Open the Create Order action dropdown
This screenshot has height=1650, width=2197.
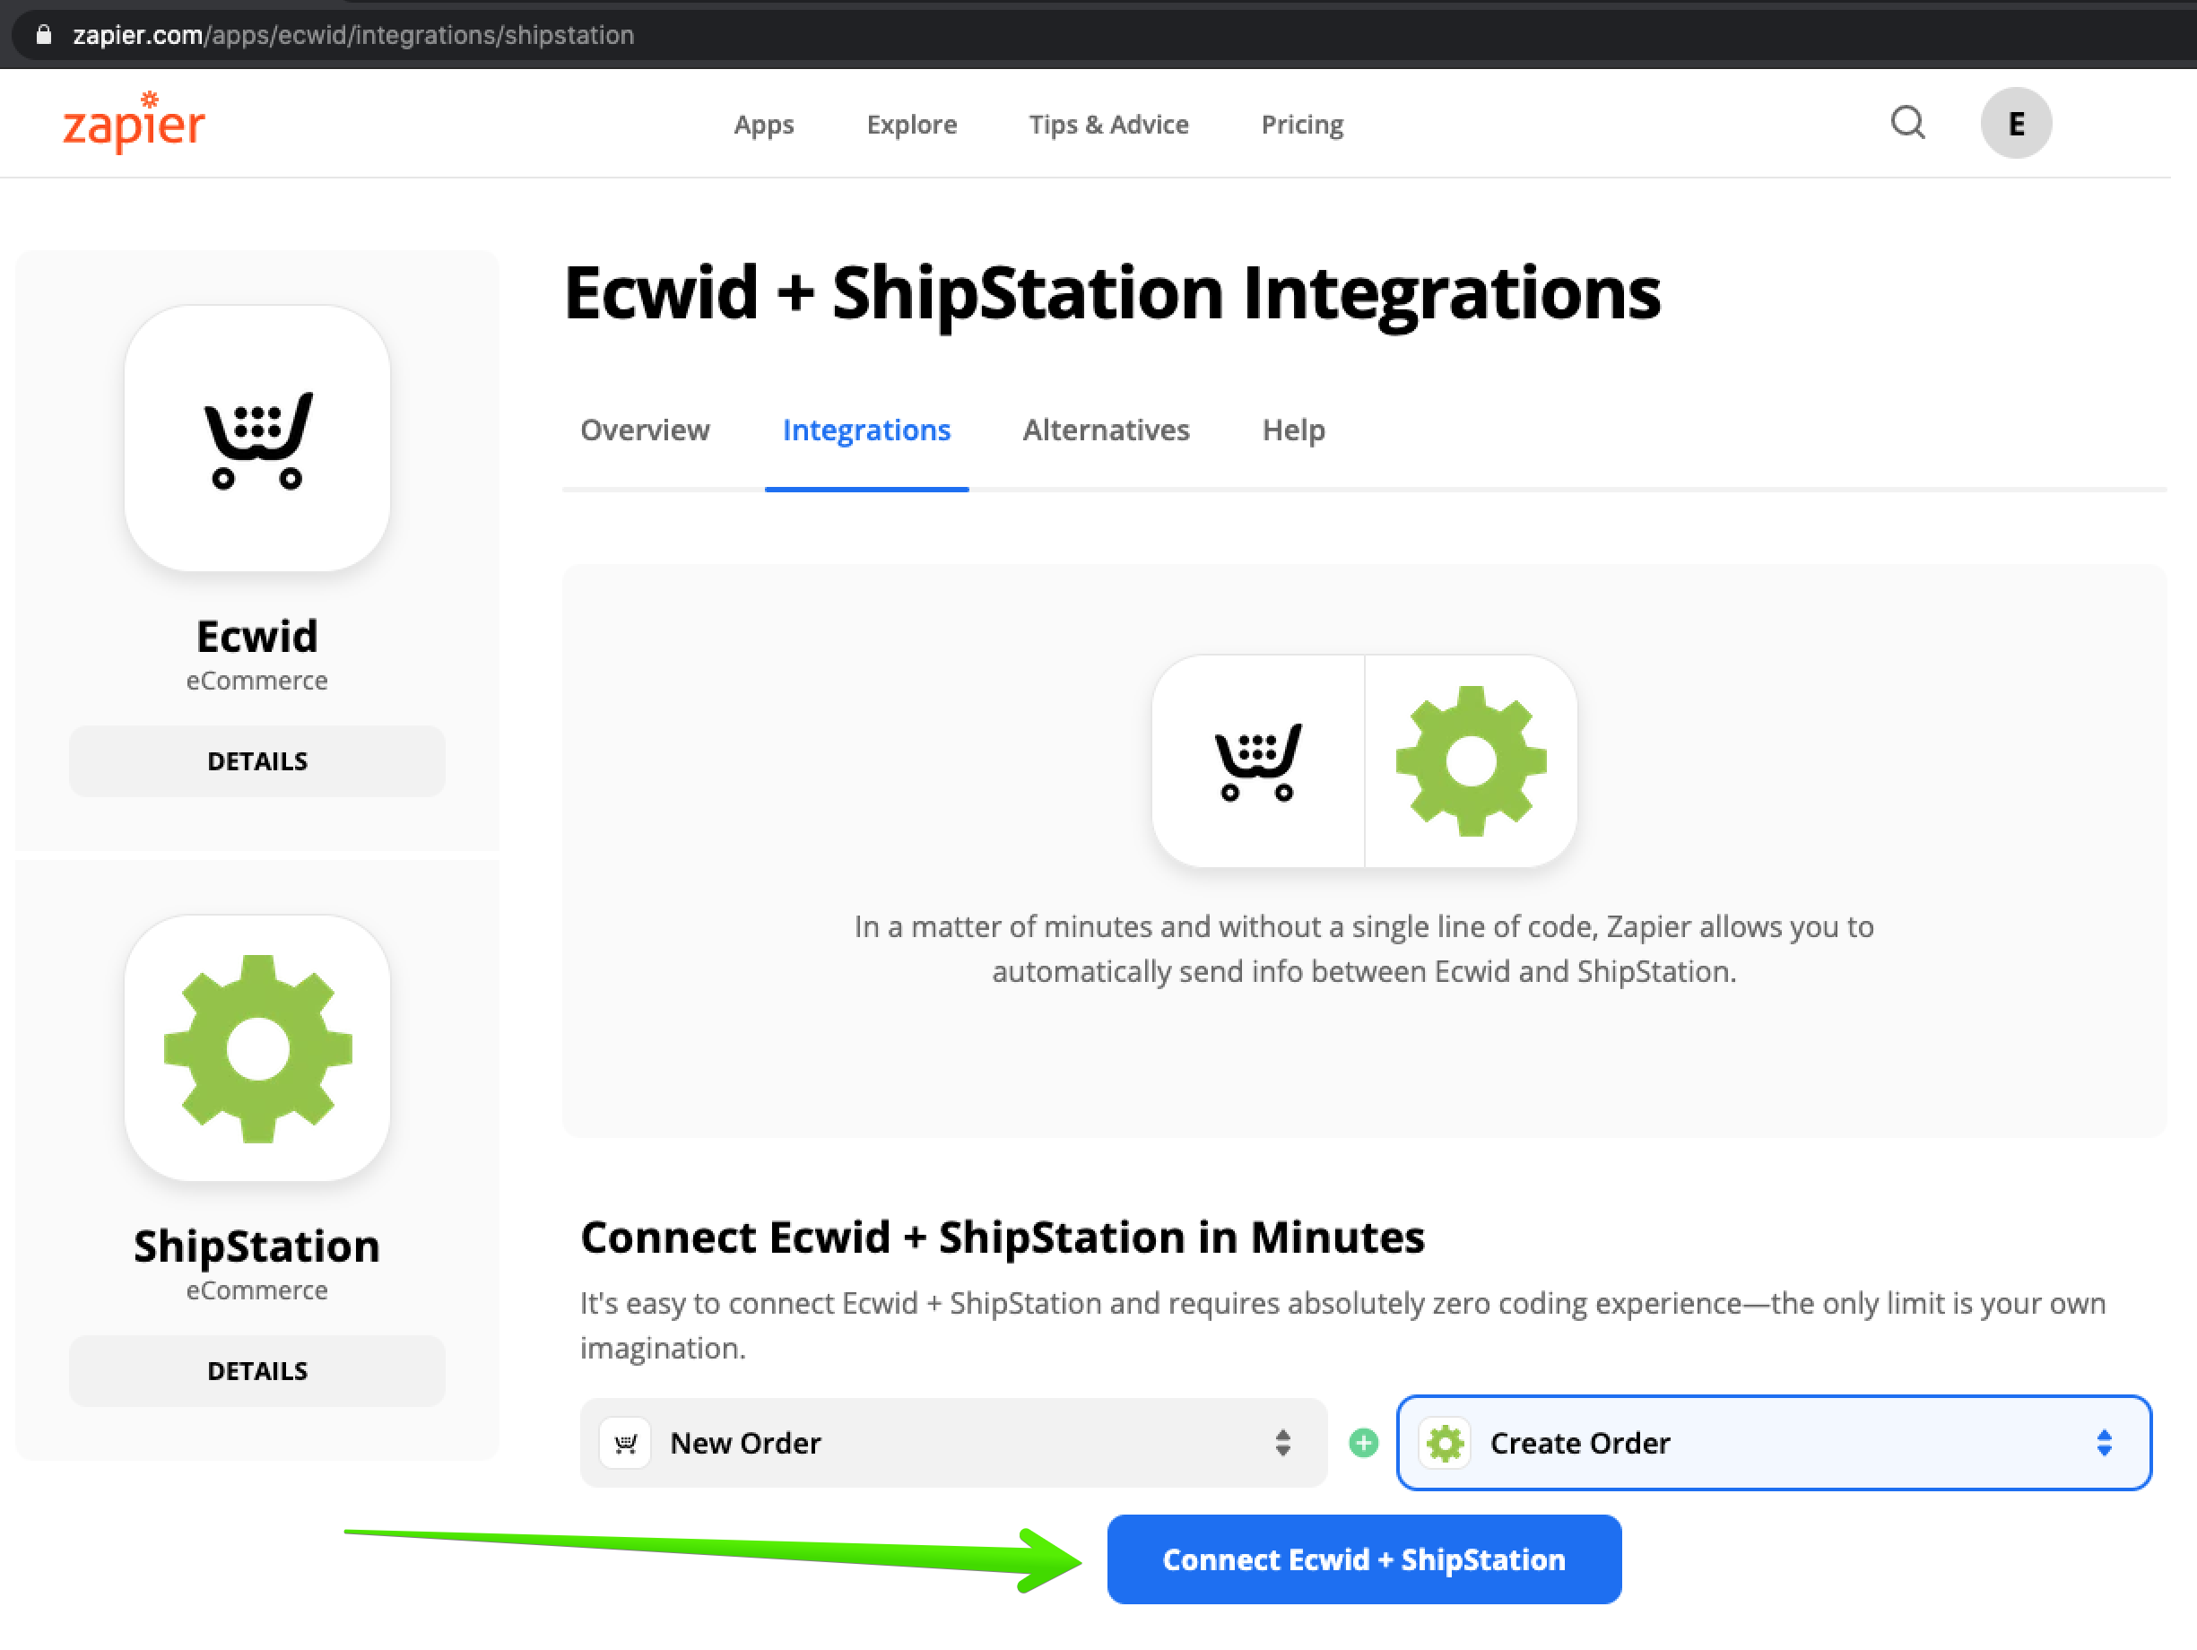(x=1774, y=1442)
